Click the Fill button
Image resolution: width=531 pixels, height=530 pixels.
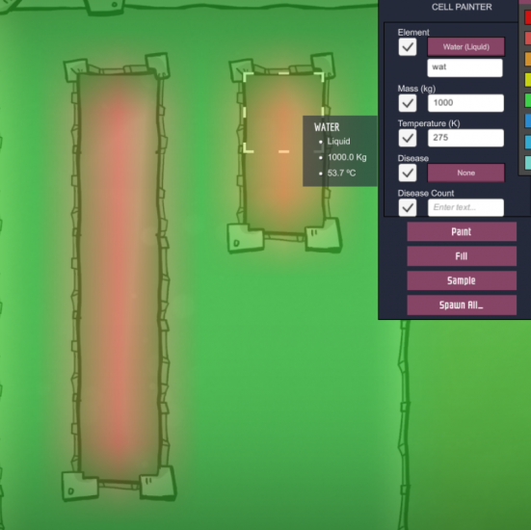(462, 256)
